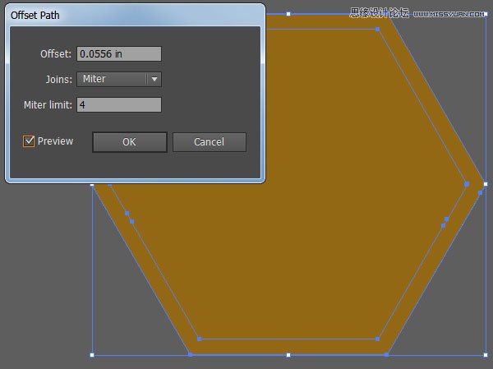Click the right-middle bounding box handle
Screen dimensions: 493x369
pos(485,184)
